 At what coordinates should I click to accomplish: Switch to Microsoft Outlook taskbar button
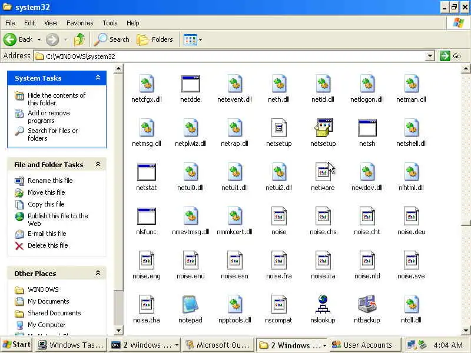click(x=218, y=345)
